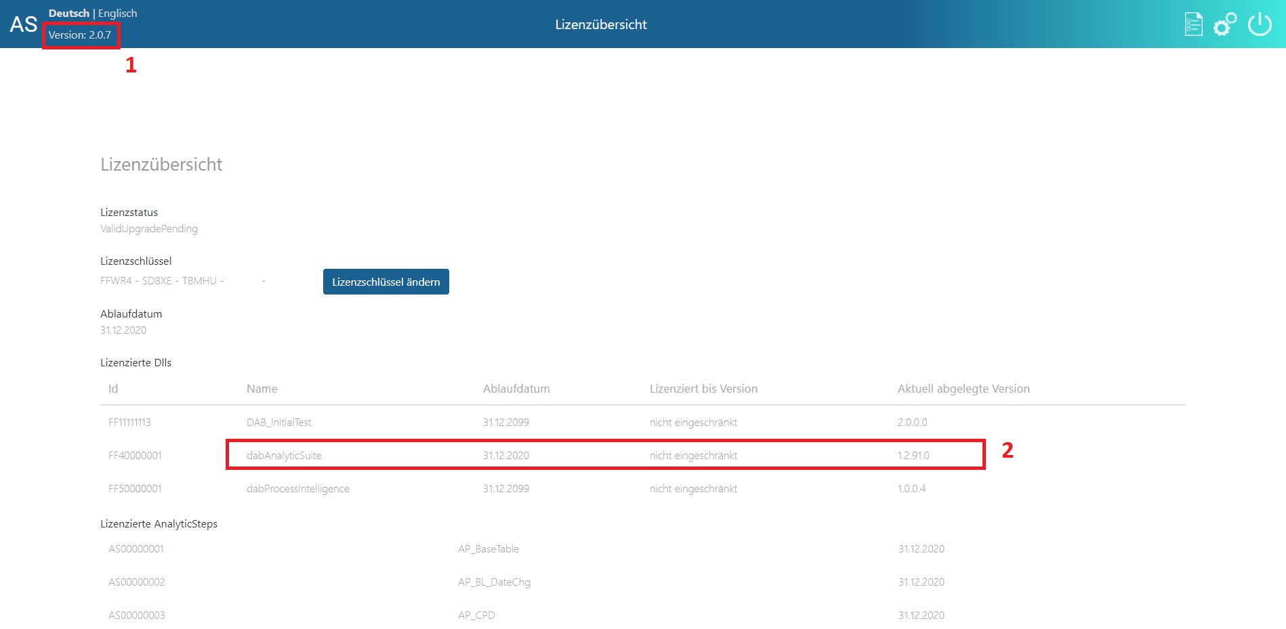
Task: Click the logout power icon
Action: coord(1260,24)
